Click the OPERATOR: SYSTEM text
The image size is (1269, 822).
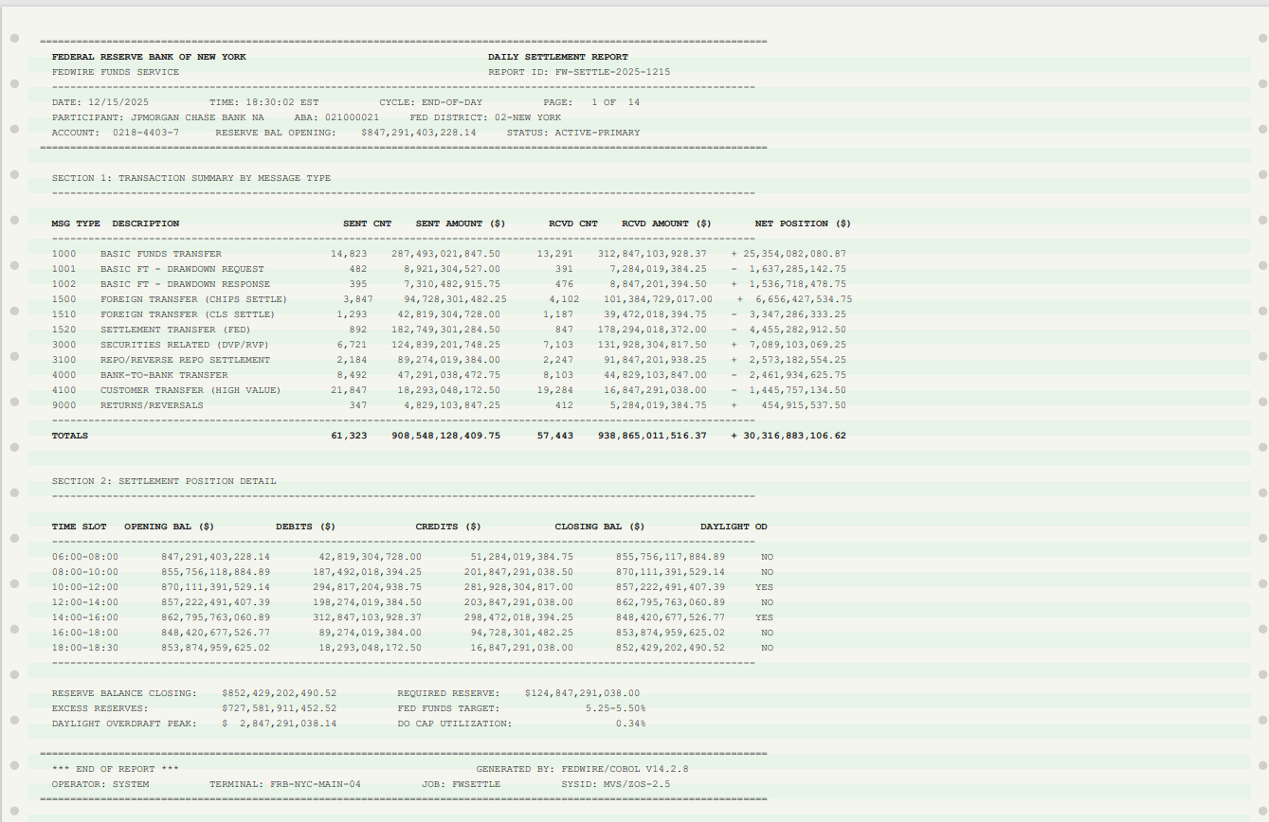[x=100, y=784]
